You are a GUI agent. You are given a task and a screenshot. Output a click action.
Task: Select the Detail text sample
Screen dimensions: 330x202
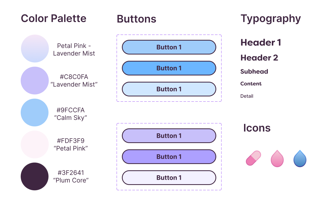[x=247, y=96]
